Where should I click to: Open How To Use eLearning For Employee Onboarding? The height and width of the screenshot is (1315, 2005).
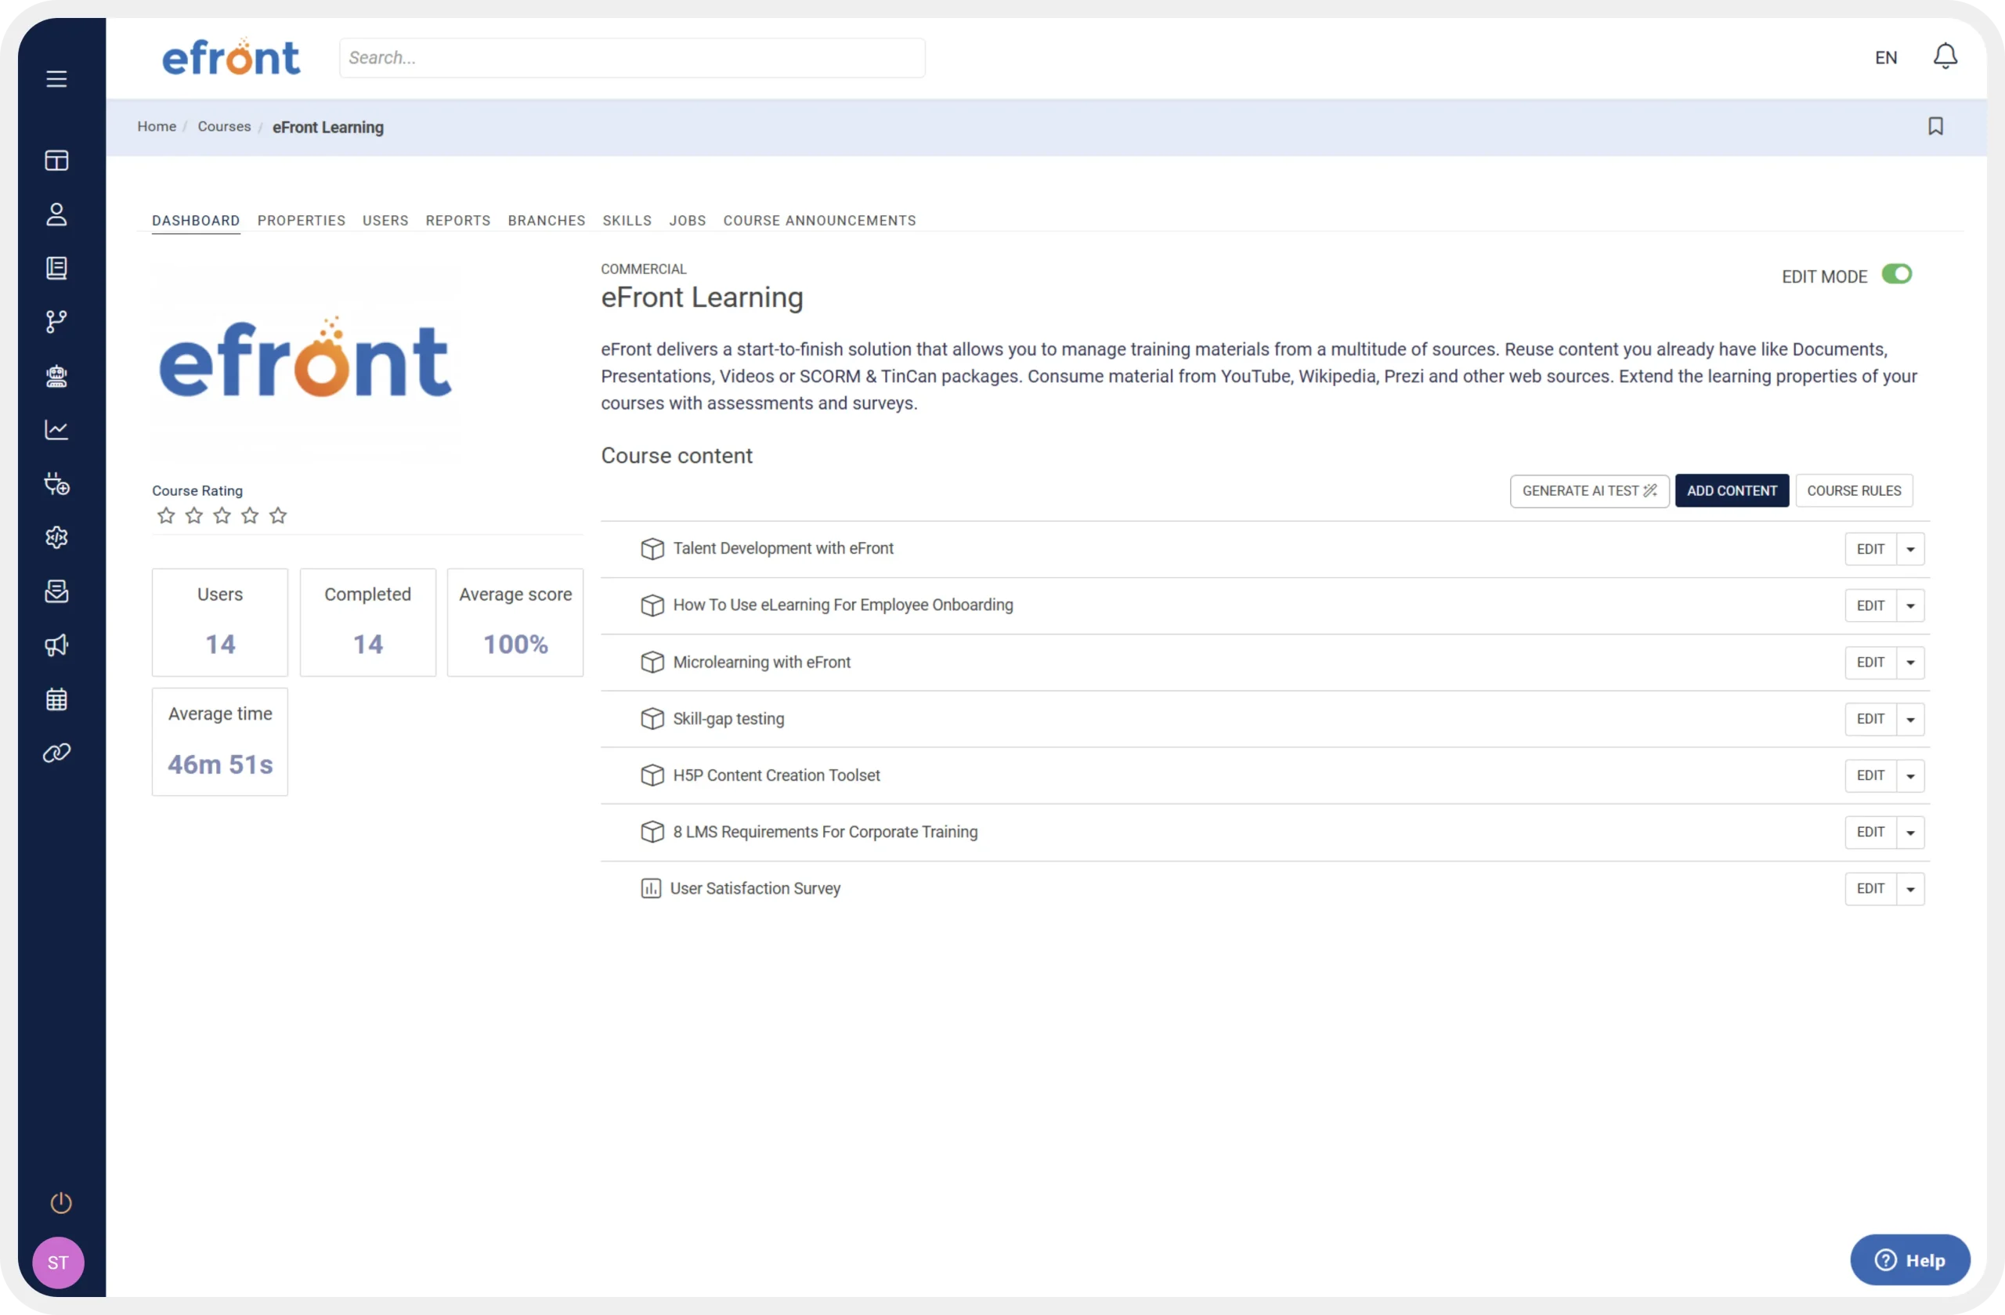pyautogui.click(x=843, y=605)
